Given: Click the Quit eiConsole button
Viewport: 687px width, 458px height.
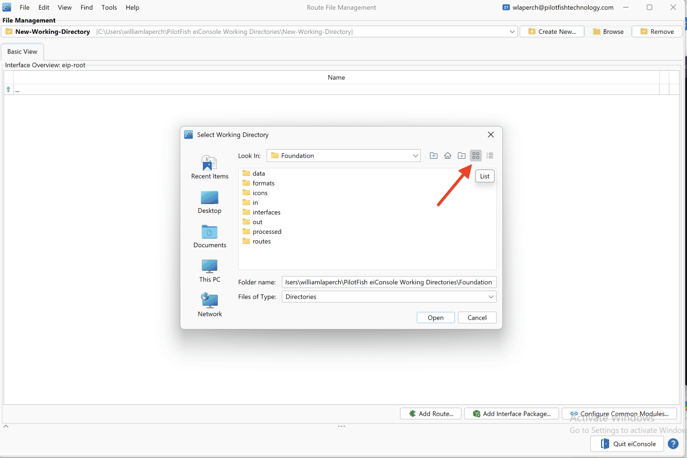Looking at the screenshot, I should coord(627,444).
